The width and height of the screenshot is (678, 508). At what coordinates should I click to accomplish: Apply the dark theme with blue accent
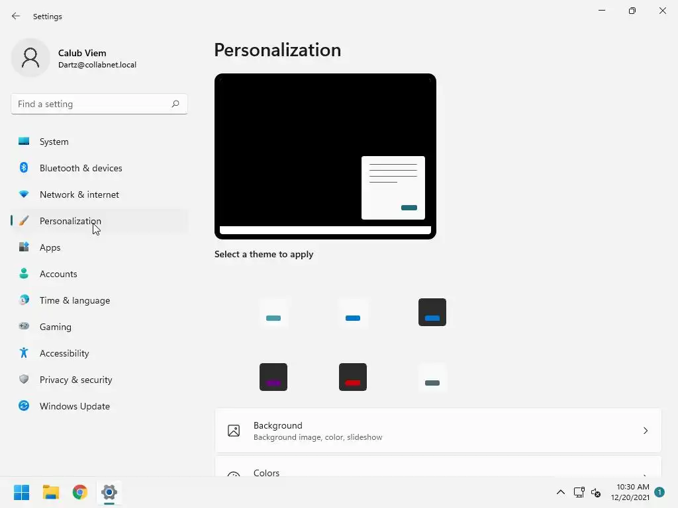click(x=432, y=312)
